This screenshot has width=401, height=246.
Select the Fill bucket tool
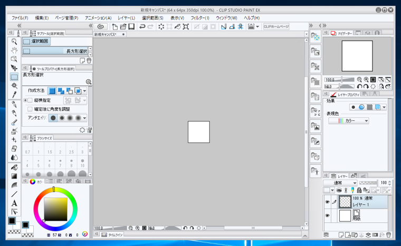tap(14, 167)
